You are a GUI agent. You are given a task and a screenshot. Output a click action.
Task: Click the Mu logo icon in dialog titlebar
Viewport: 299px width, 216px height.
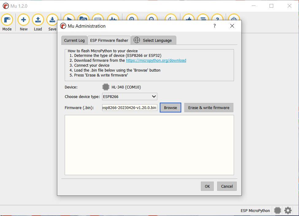[63, 26]
